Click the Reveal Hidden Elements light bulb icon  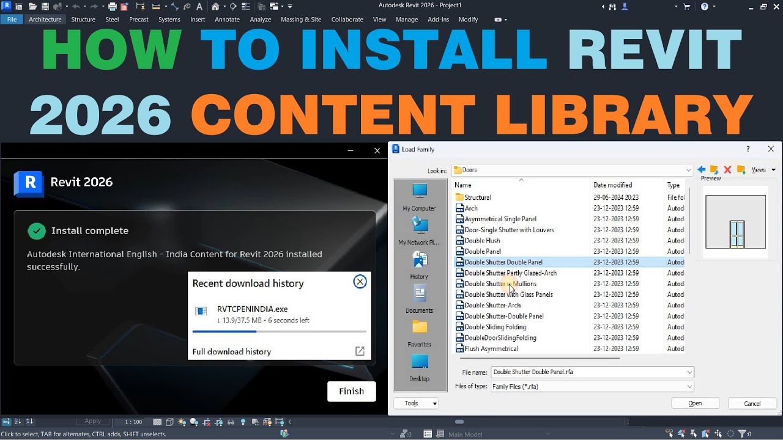click(x=243, y=422)
